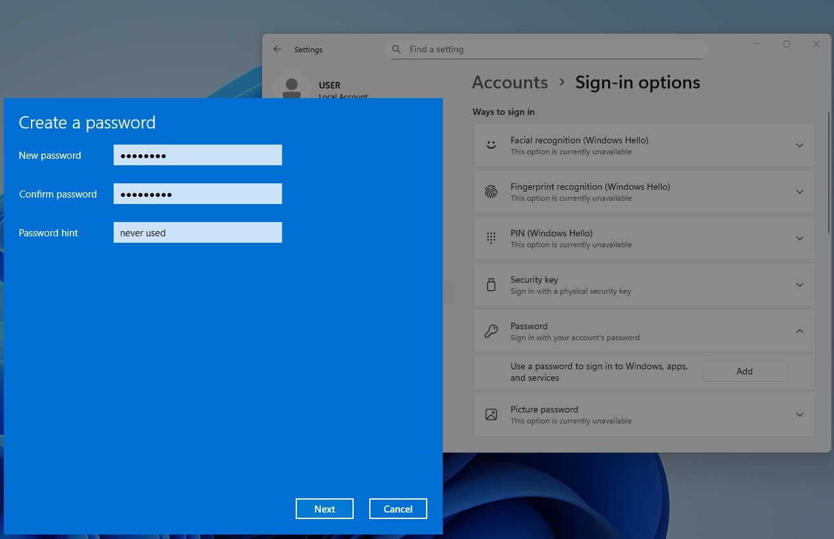Click the Add button for Password

[744, 371]
